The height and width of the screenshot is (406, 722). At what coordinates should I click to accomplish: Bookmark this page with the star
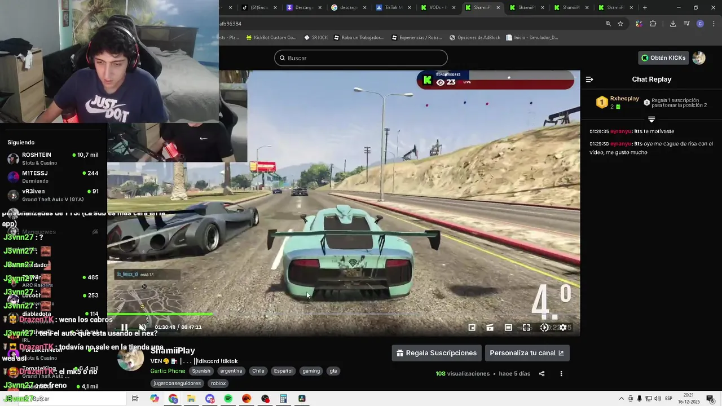click(x=620, y=24)
